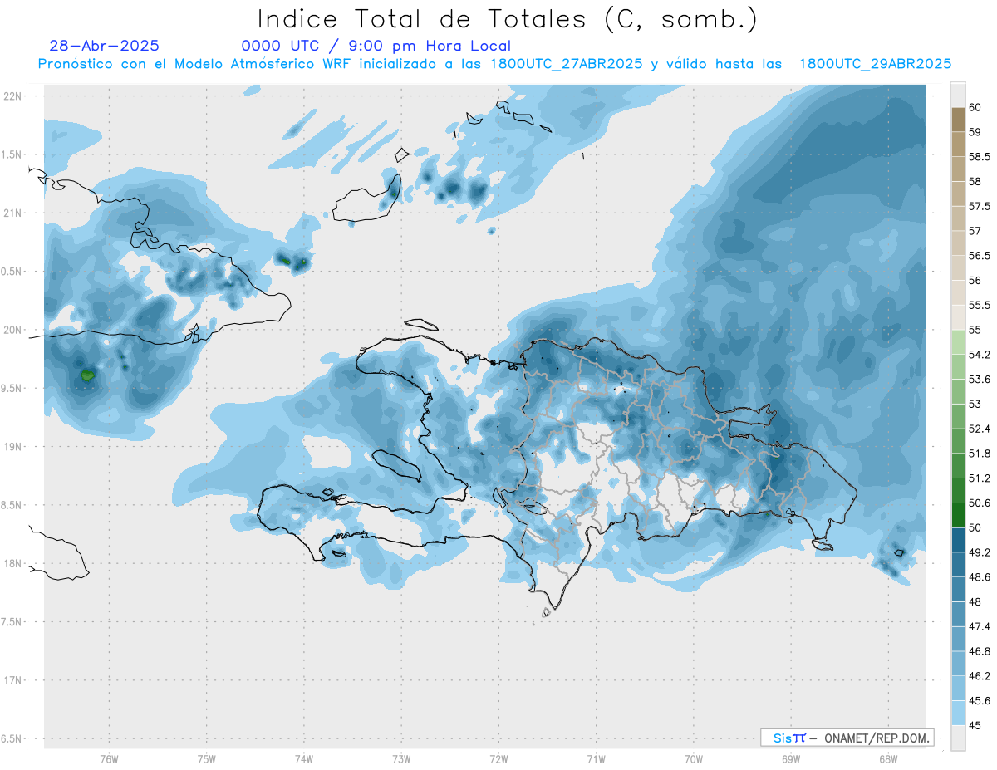
Task: Click the colorbar label "45.6"
Action: pyautogui.click(x=980, y=701)
